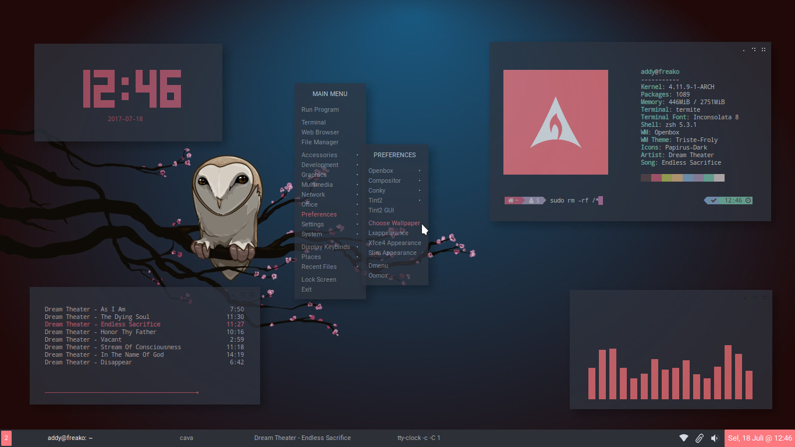Open Xfce4 Appearance from Preferences
Image resolution: width=795 pixels, height=447 pixels.
click(395, 243)
